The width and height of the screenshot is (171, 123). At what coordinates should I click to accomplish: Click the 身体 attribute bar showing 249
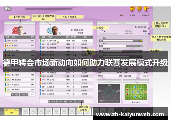tap(122, 41)
